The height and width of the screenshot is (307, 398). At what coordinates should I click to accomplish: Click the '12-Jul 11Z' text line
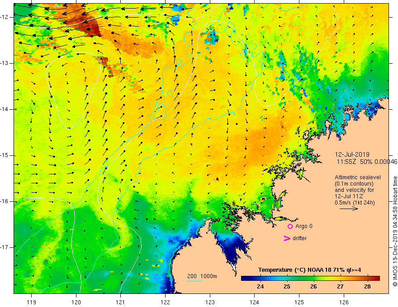click(x=349, y=196)
